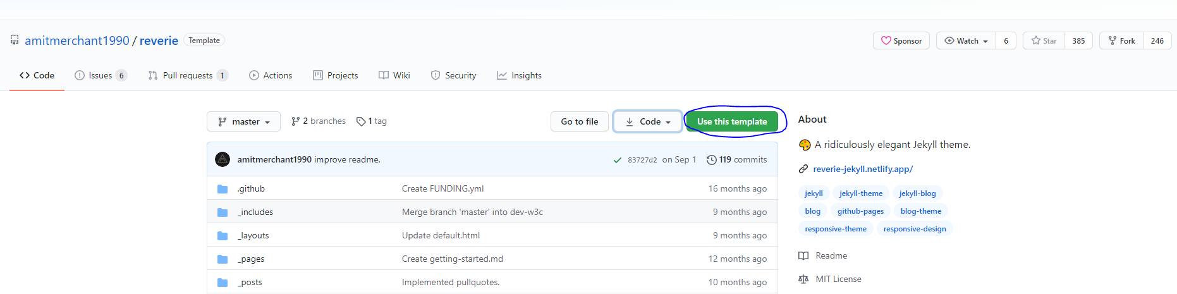
Task: Select the jekyll topic tag
Action: 814,193
